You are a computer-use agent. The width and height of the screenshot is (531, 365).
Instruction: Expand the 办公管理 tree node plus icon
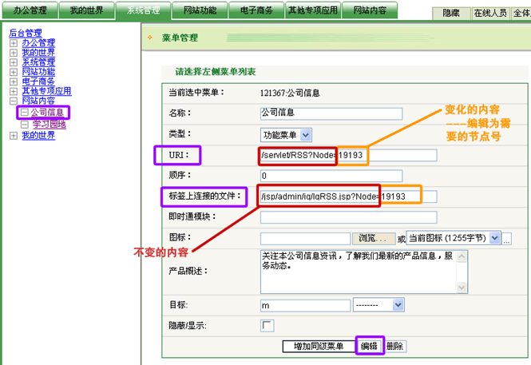[x=14, y=43]
